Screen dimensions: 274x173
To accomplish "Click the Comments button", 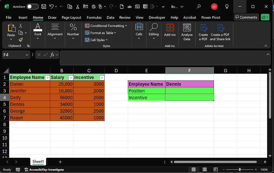I will (x=246, y=17).
